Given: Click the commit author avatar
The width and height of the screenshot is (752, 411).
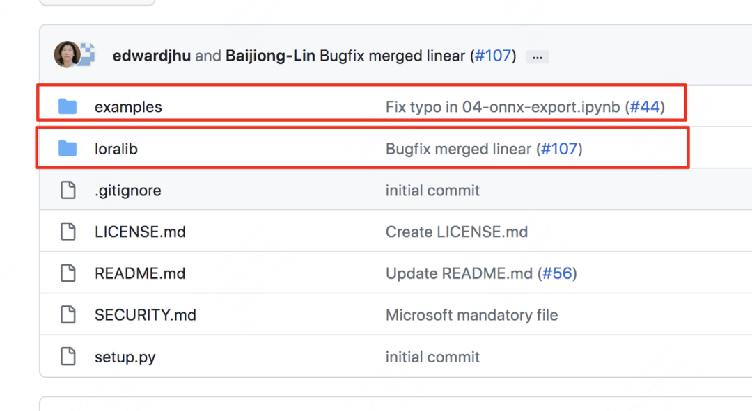Looking at the screenshot, I should [67, 55].
